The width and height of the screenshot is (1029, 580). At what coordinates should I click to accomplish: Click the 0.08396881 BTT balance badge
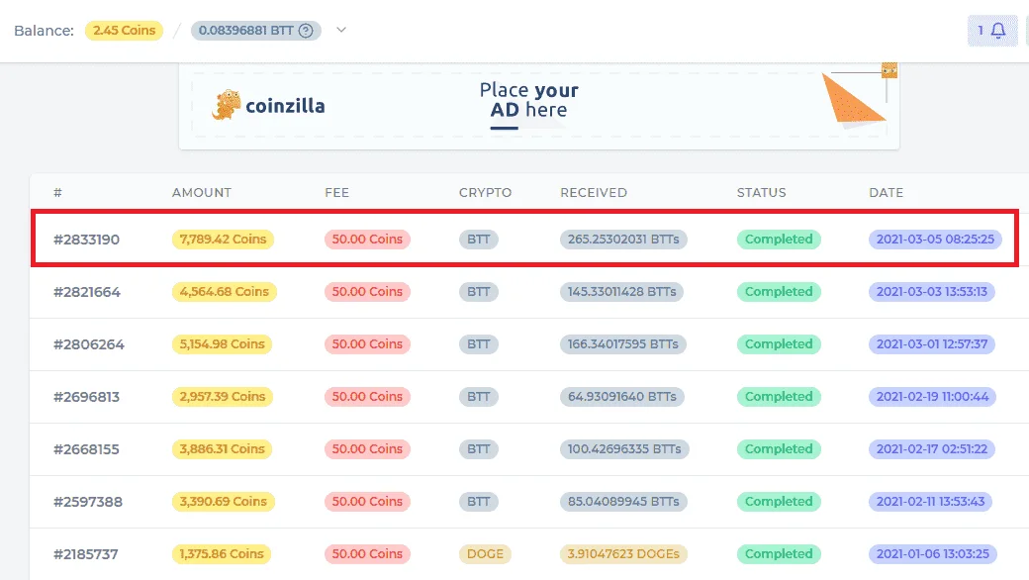(256, 30)
